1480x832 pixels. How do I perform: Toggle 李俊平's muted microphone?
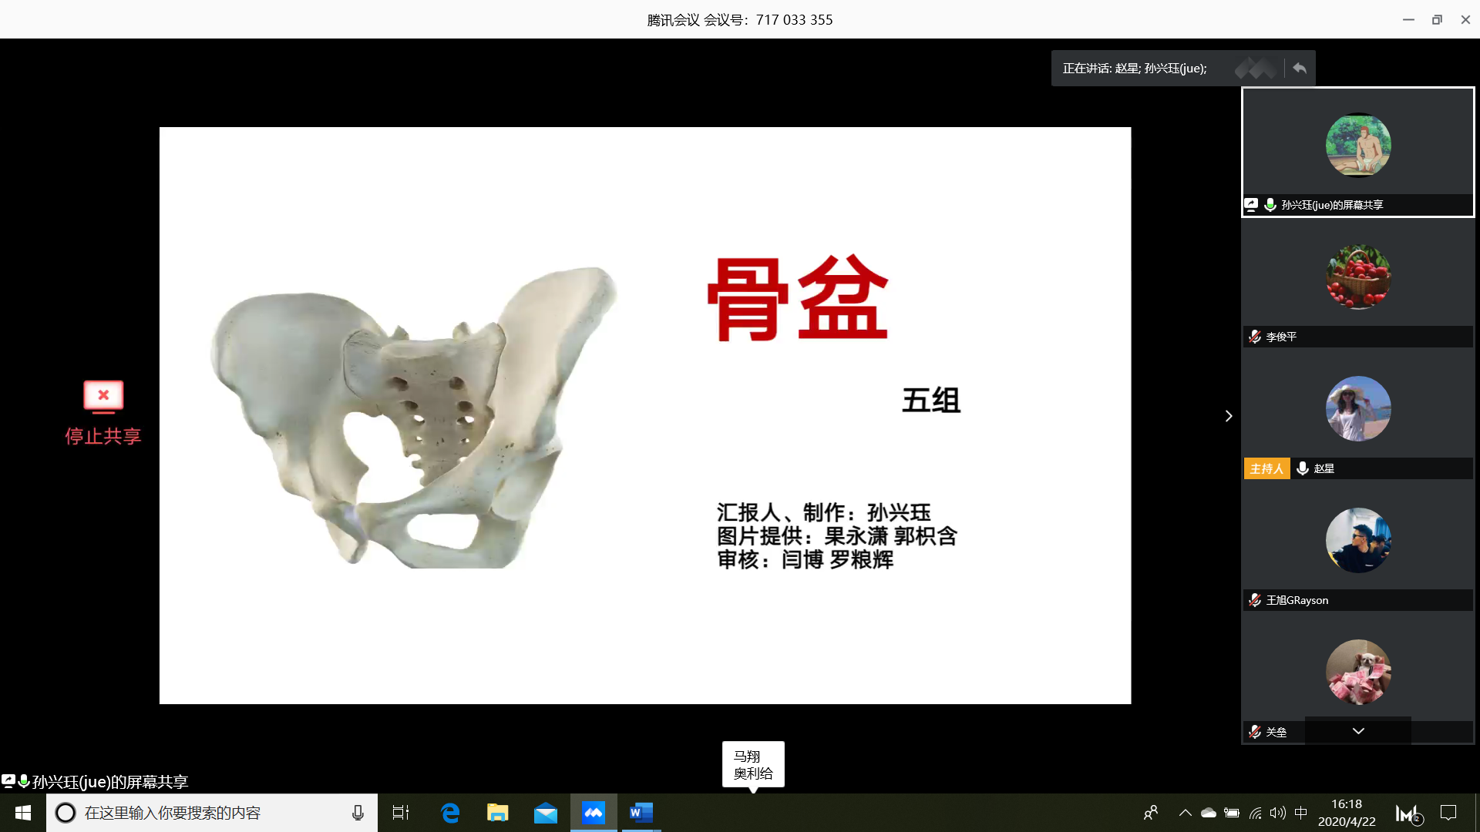(1254, 337)
